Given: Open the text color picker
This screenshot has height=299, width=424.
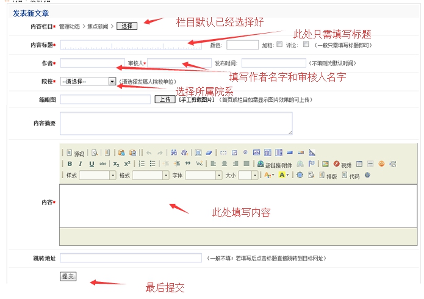Looking at the screenshot, I should pyautogui.click(x=268, y=175).
